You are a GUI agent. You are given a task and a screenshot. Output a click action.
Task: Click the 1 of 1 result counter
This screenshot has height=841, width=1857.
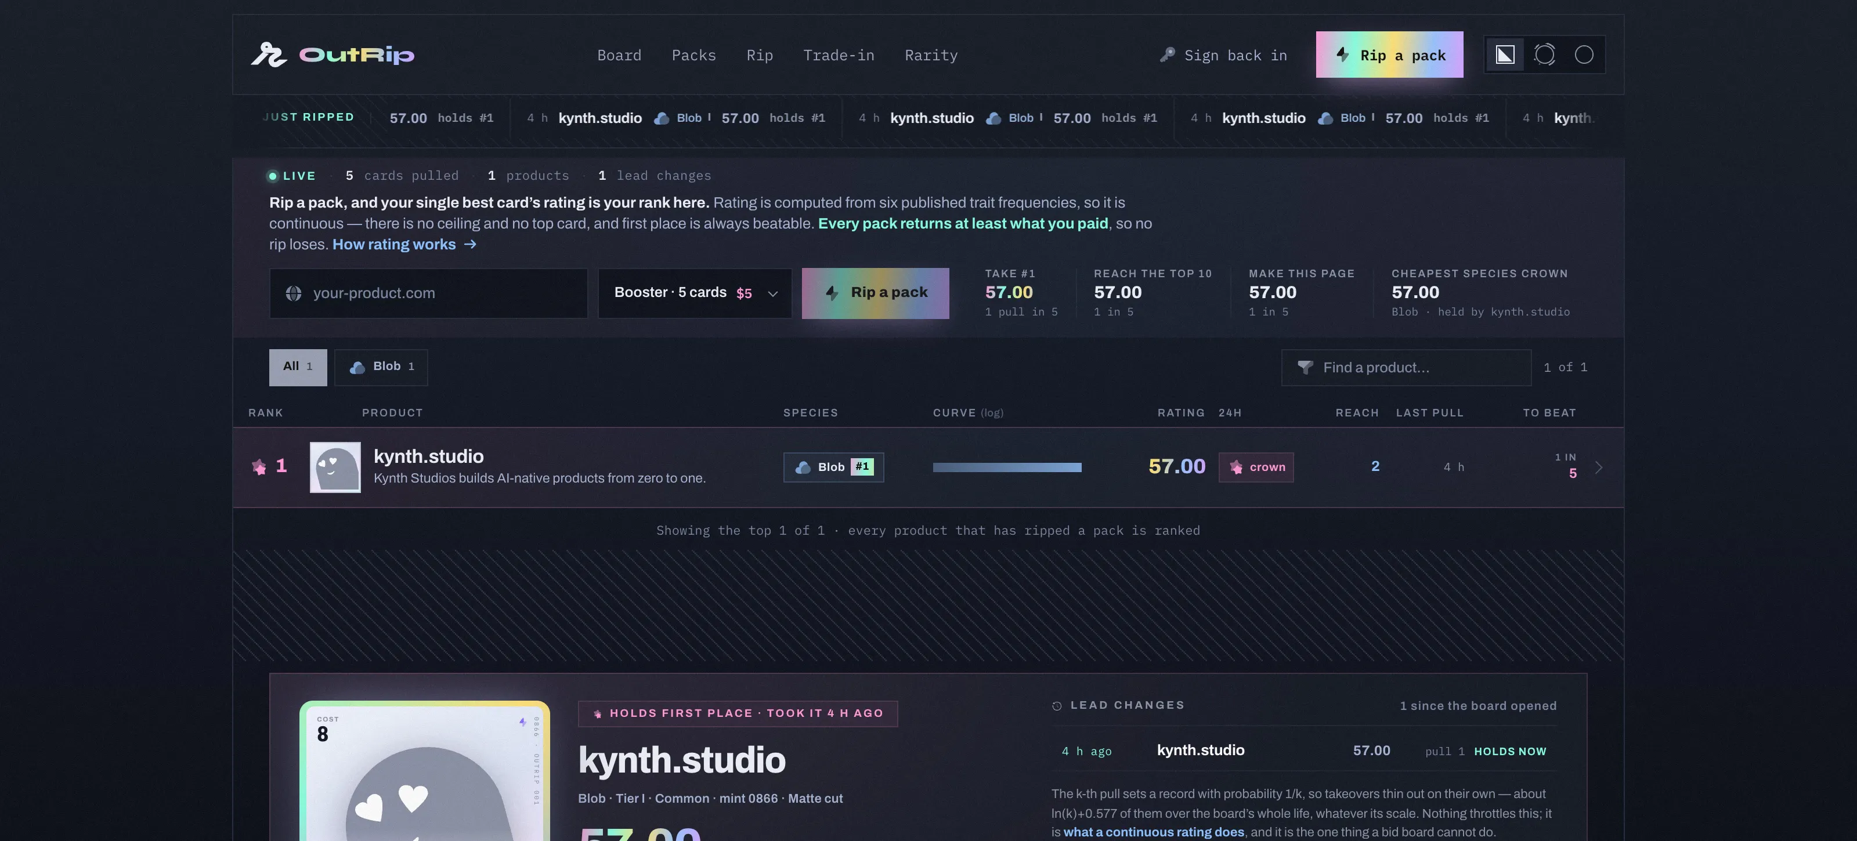coord(1565,368)
